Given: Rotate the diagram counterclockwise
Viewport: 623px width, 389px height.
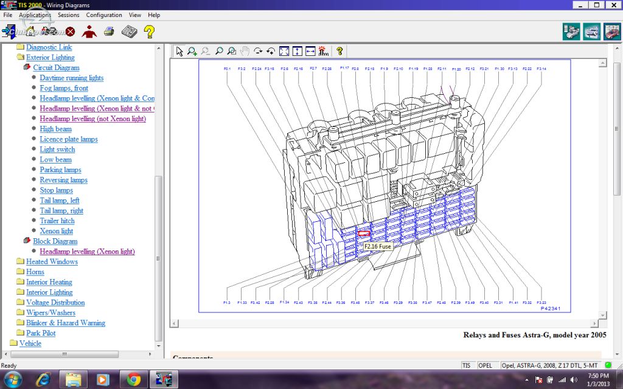Looking at the screenshot, I should click(271, 51).
